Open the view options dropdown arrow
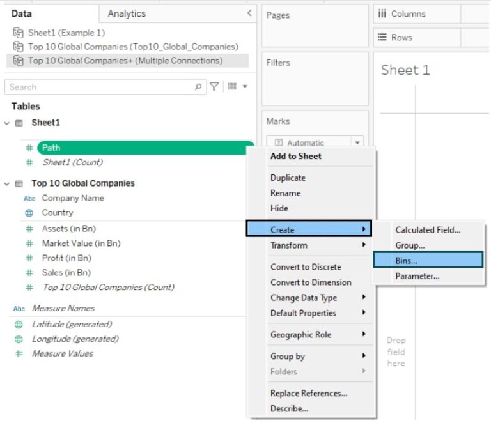 click(x=245, y=86)
